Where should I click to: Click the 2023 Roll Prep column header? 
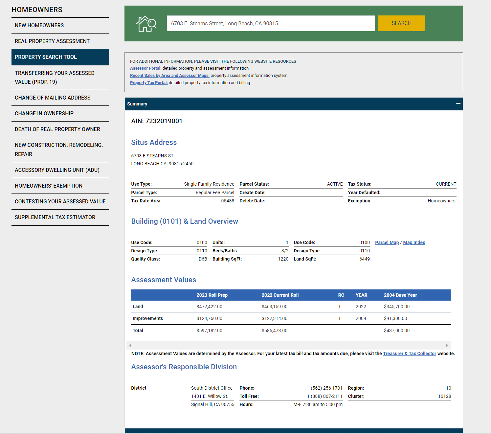tap(212, 295)
